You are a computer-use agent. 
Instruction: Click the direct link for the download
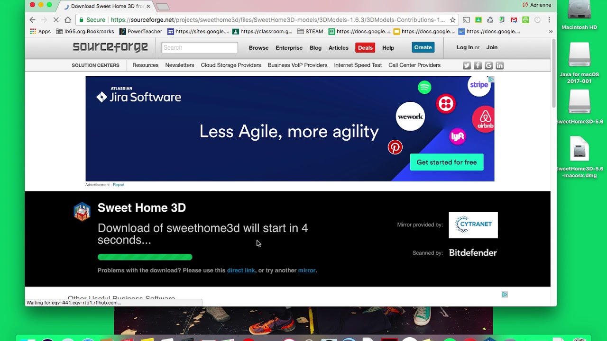point(241,270)
